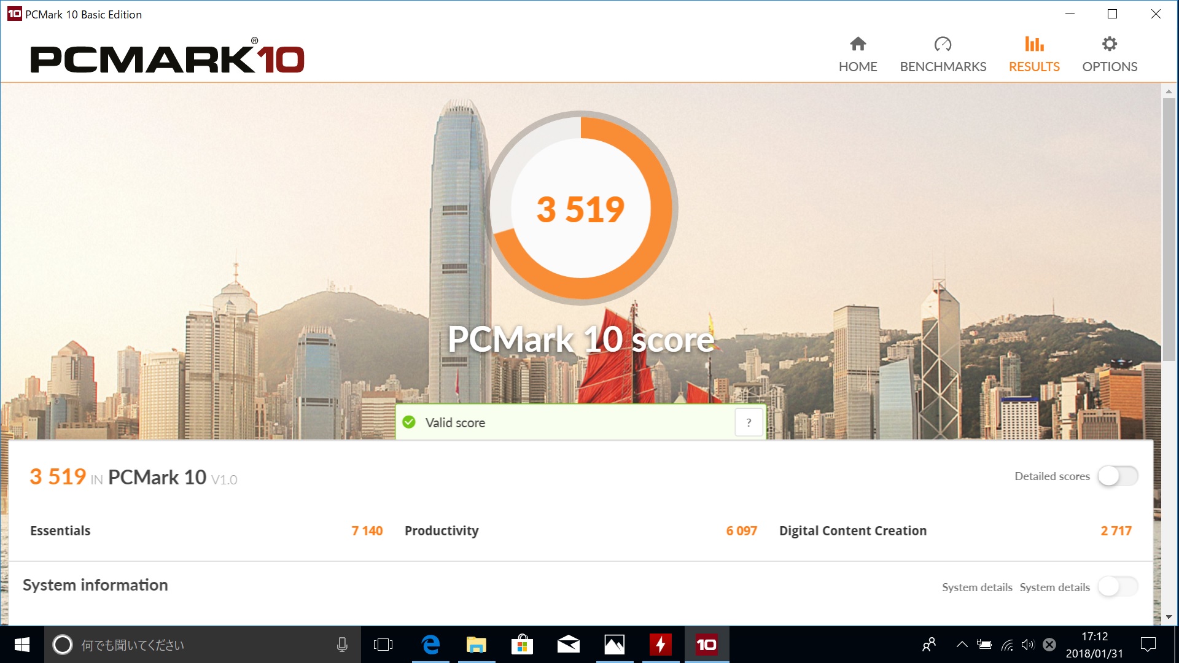Click the volume speaker icon
The height and width of the screenshot is (663, 1179).
tap(1028, 645)
